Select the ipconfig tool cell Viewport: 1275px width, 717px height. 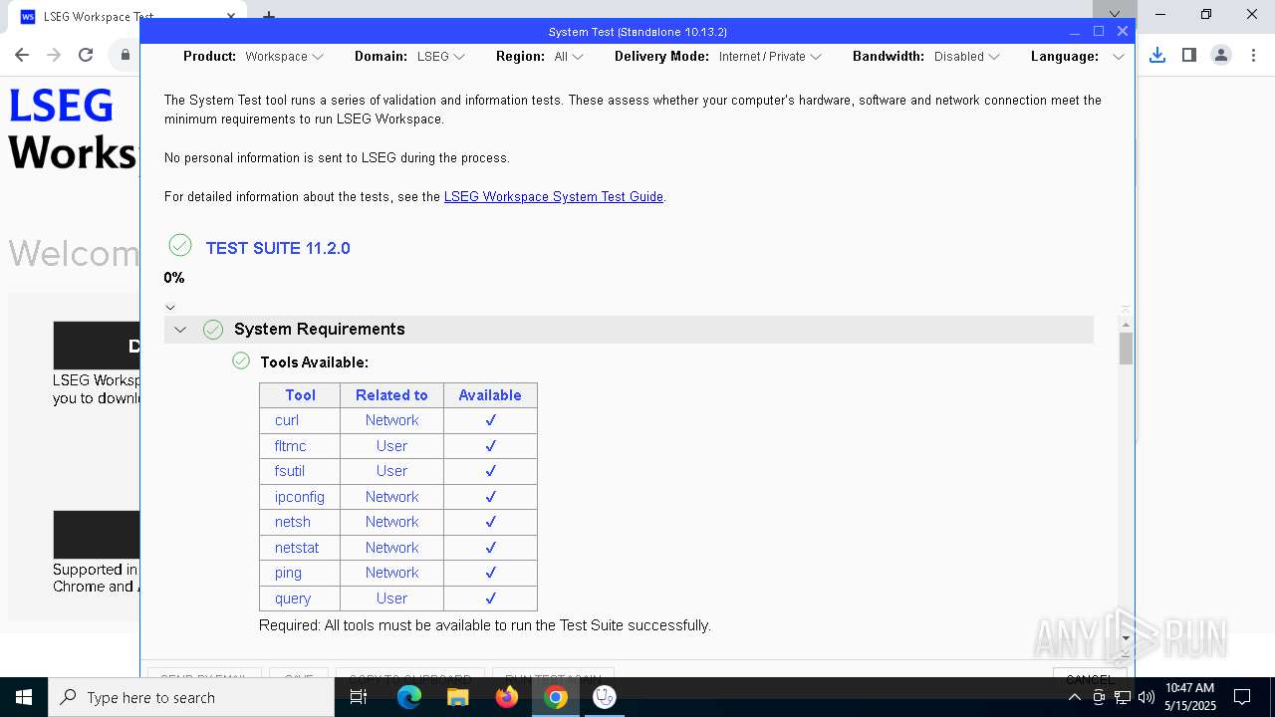pyautogui.click(x=300, y=497)
